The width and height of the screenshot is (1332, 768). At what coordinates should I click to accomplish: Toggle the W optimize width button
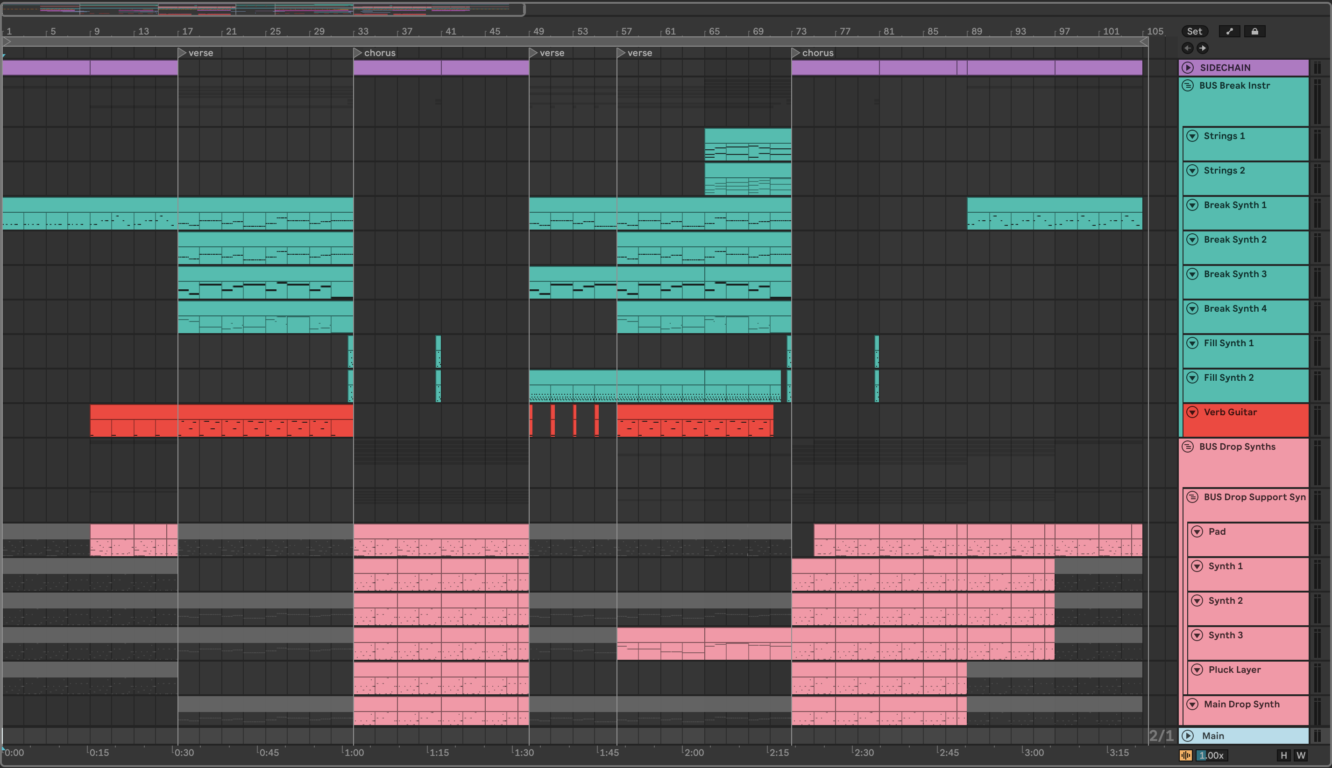[1301, 755]
